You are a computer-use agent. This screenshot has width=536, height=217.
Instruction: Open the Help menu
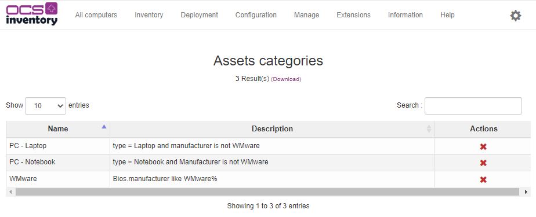pos(447,15)
